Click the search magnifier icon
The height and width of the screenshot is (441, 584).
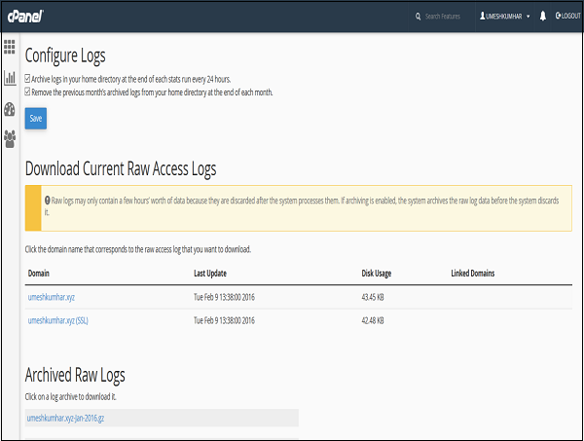419,17
